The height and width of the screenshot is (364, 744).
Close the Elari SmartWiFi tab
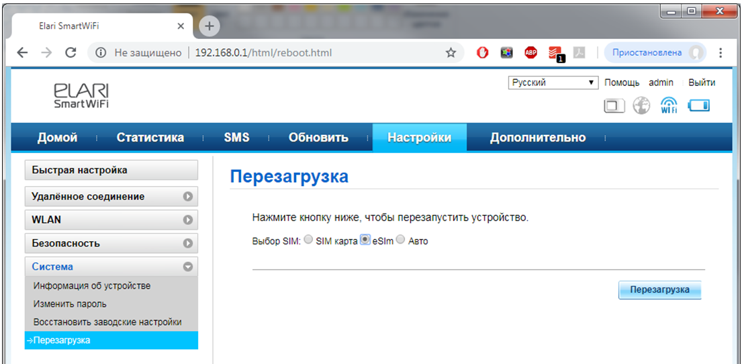(181, 27)
